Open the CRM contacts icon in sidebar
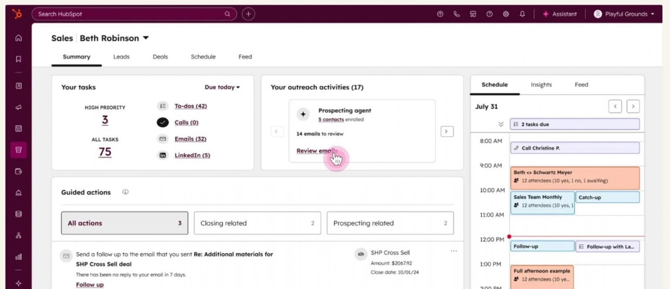The image size is (670, 289). pyautogui.click(x=18, y=86)
